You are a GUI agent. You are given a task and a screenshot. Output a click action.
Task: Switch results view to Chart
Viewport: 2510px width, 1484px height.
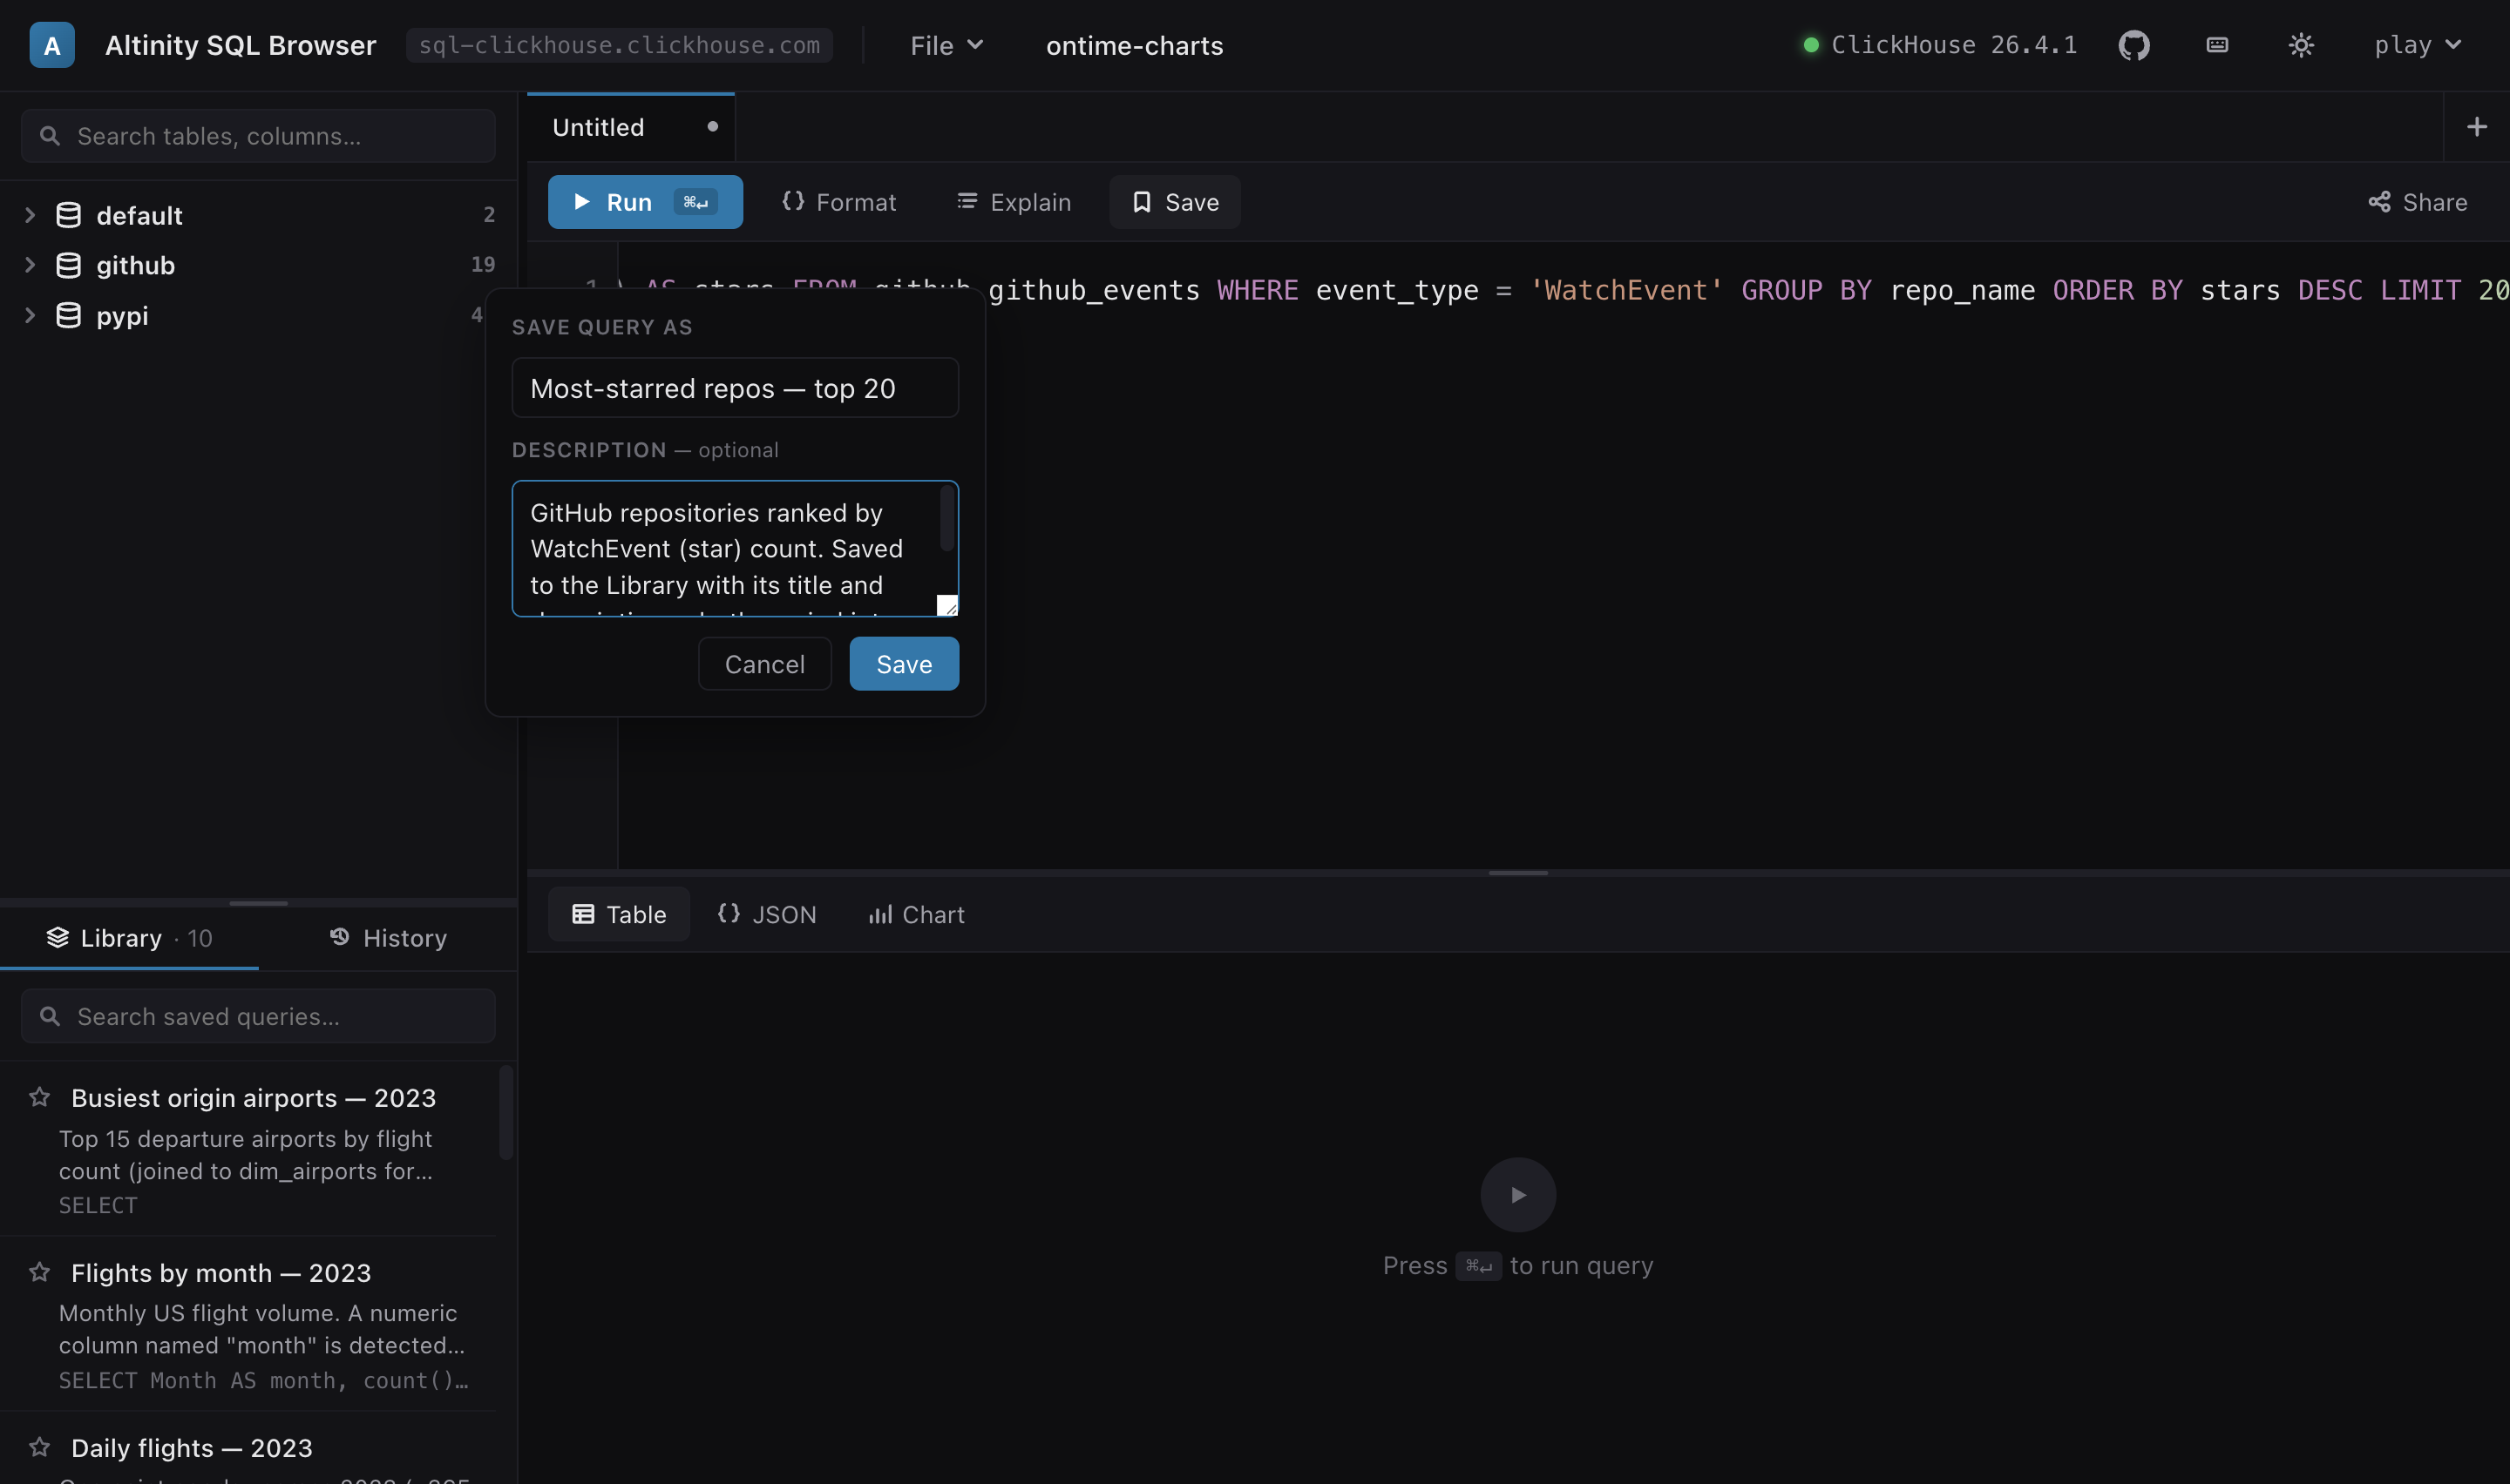[916, 914]
